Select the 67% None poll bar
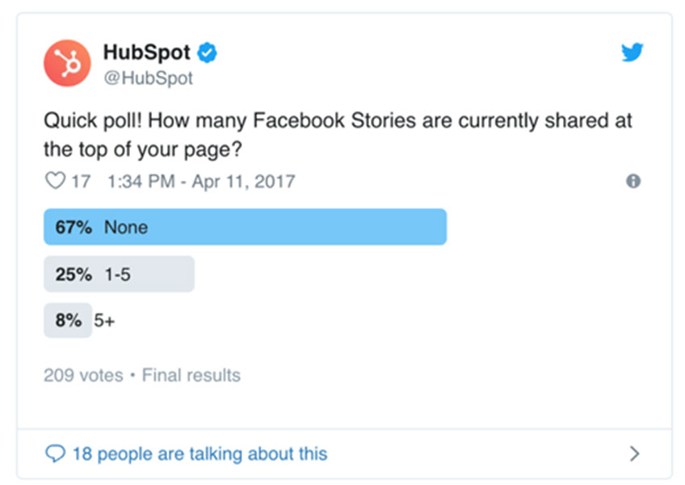The width and height of the screenshot is (685, 485). [245, 227]
